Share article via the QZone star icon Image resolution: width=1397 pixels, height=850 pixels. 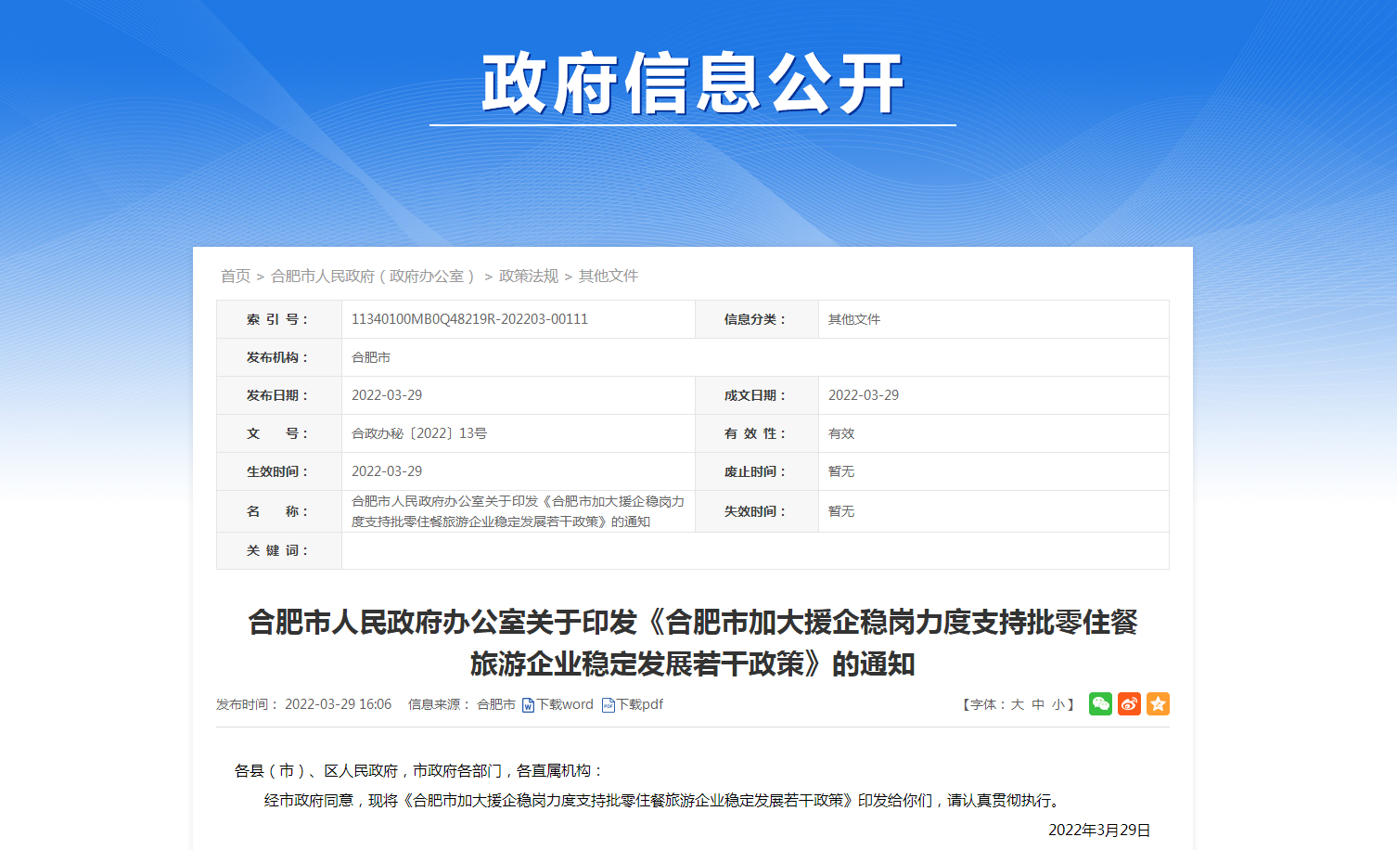pyautogui.click(x=1158, y=703)
